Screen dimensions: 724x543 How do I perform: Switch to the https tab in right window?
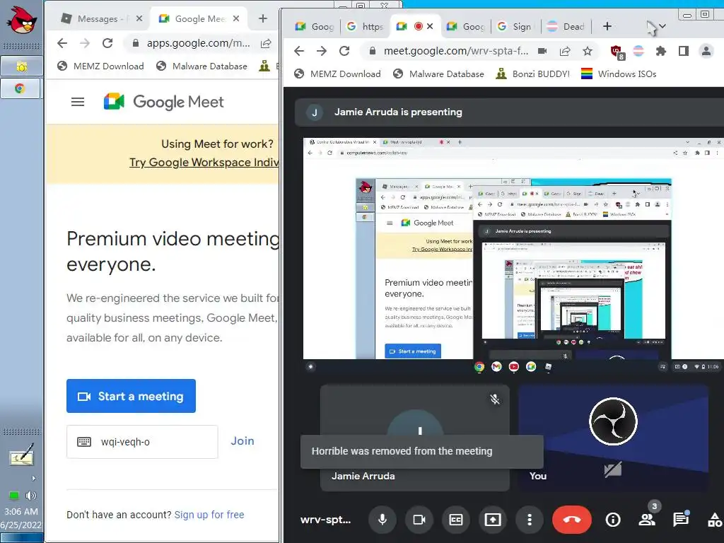click(366, 27)
